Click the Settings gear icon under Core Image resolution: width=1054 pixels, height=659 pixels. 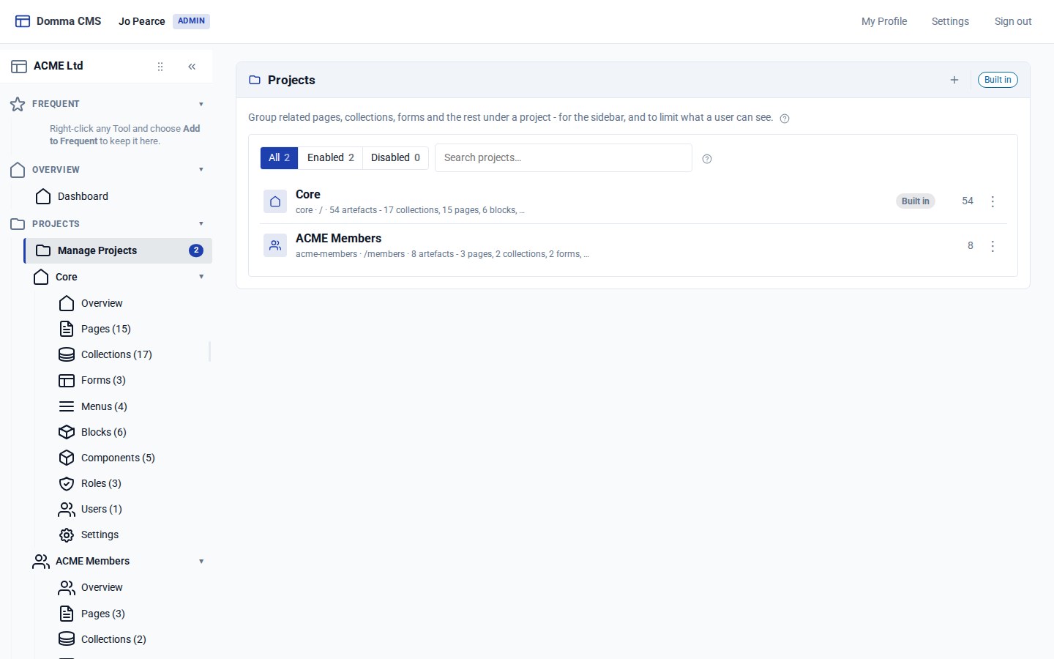pyautogui.click(x=67, y=535)
